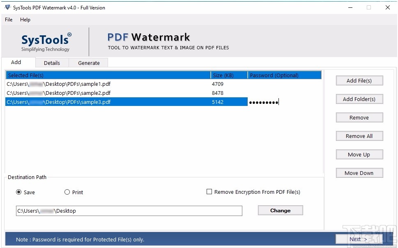Open the File menu
Viewport: 398px width, 248px height.
[x=8, y=19]
